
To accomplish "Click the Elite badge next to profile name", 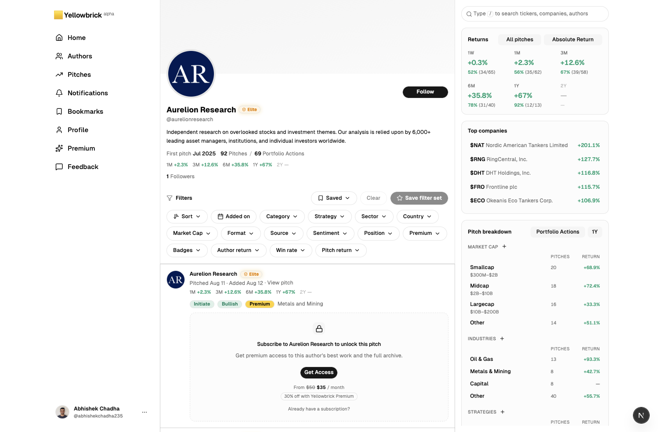I will [249, 110].
